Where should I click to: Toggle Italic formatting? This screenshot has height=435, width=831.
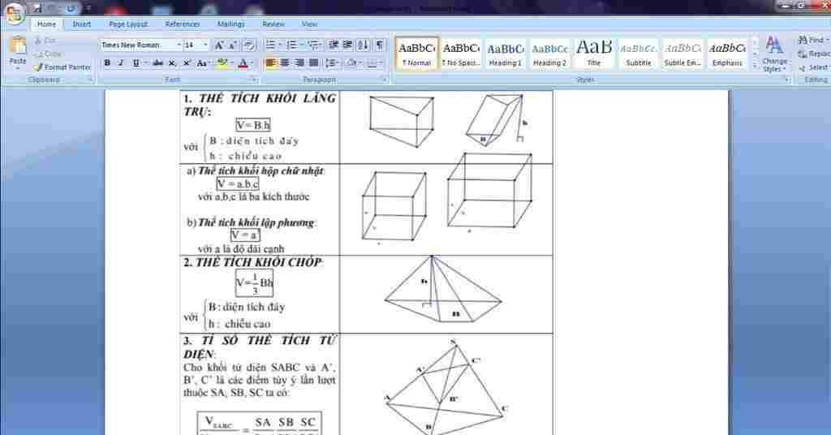[x=122, y=63]
